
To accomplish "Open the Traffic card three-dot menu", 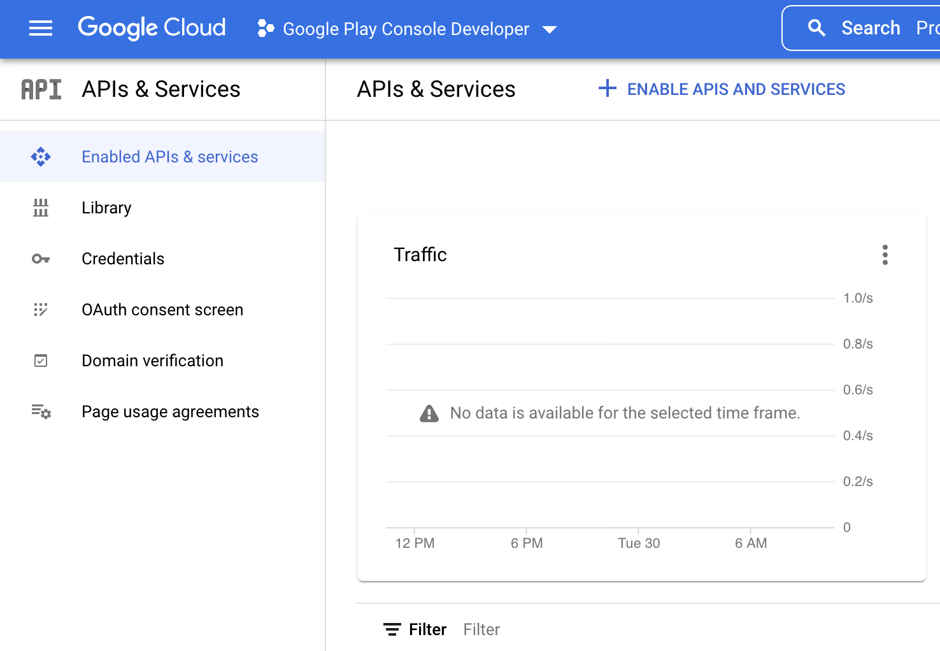I will [x=885, y=255].
